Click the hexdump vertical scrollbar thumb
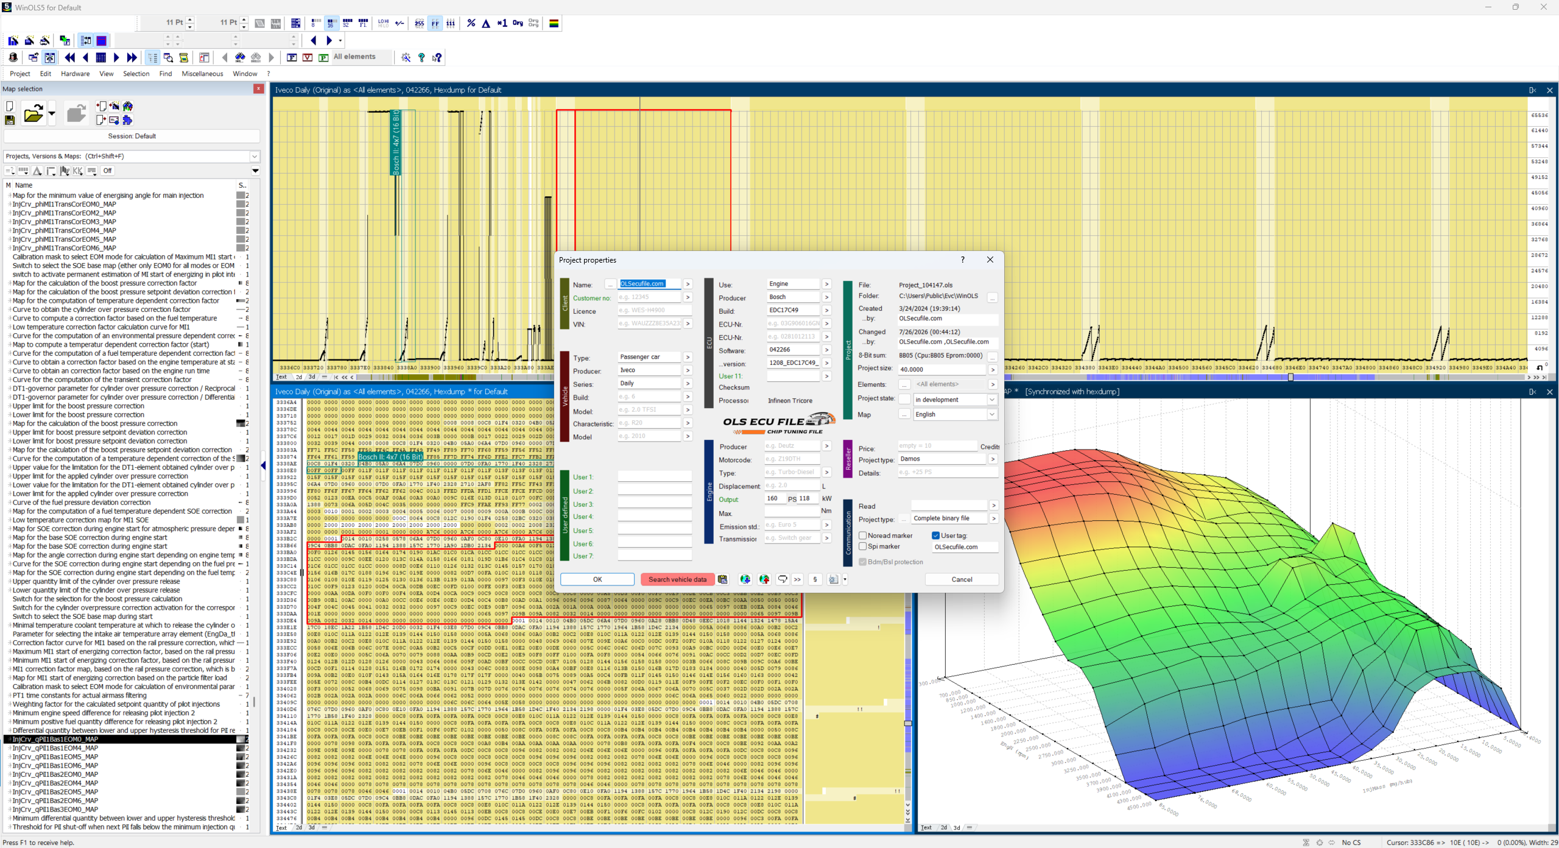 [908, 724]
